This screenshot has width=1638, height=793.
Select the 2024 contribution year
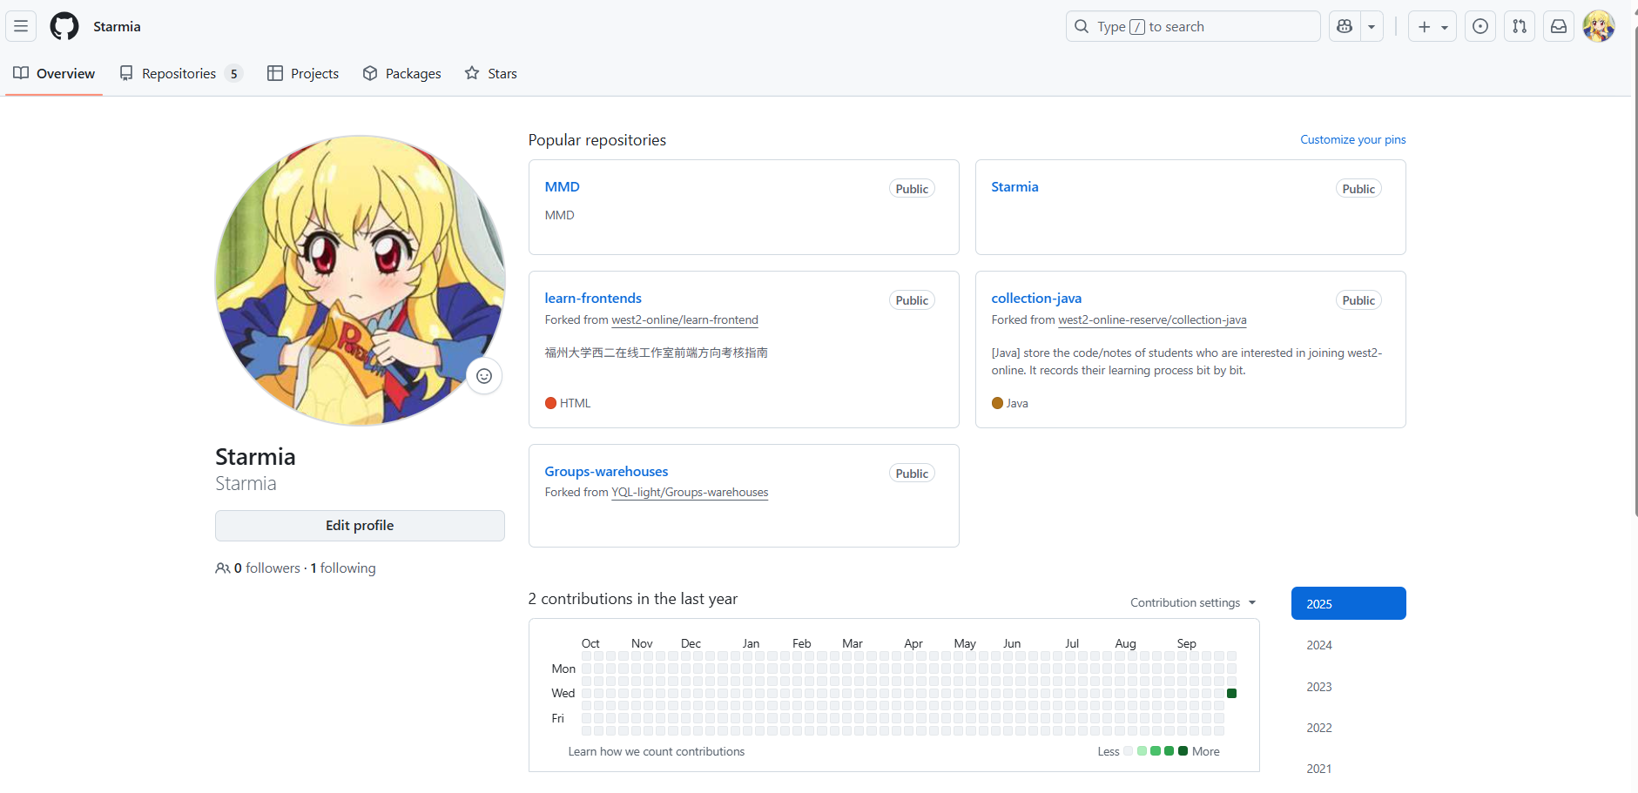pyautogui.click(x=1348, y=646)
